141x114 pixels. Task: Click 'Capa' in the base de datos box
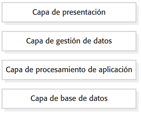point(39,99)
